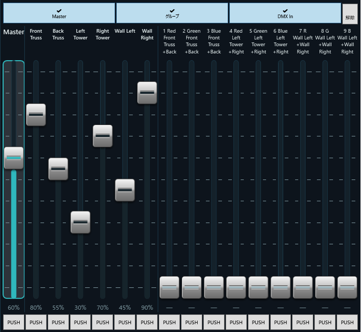
Task: Push the PUSH button under 5 Green channel
Action: [x=258, y=322]
